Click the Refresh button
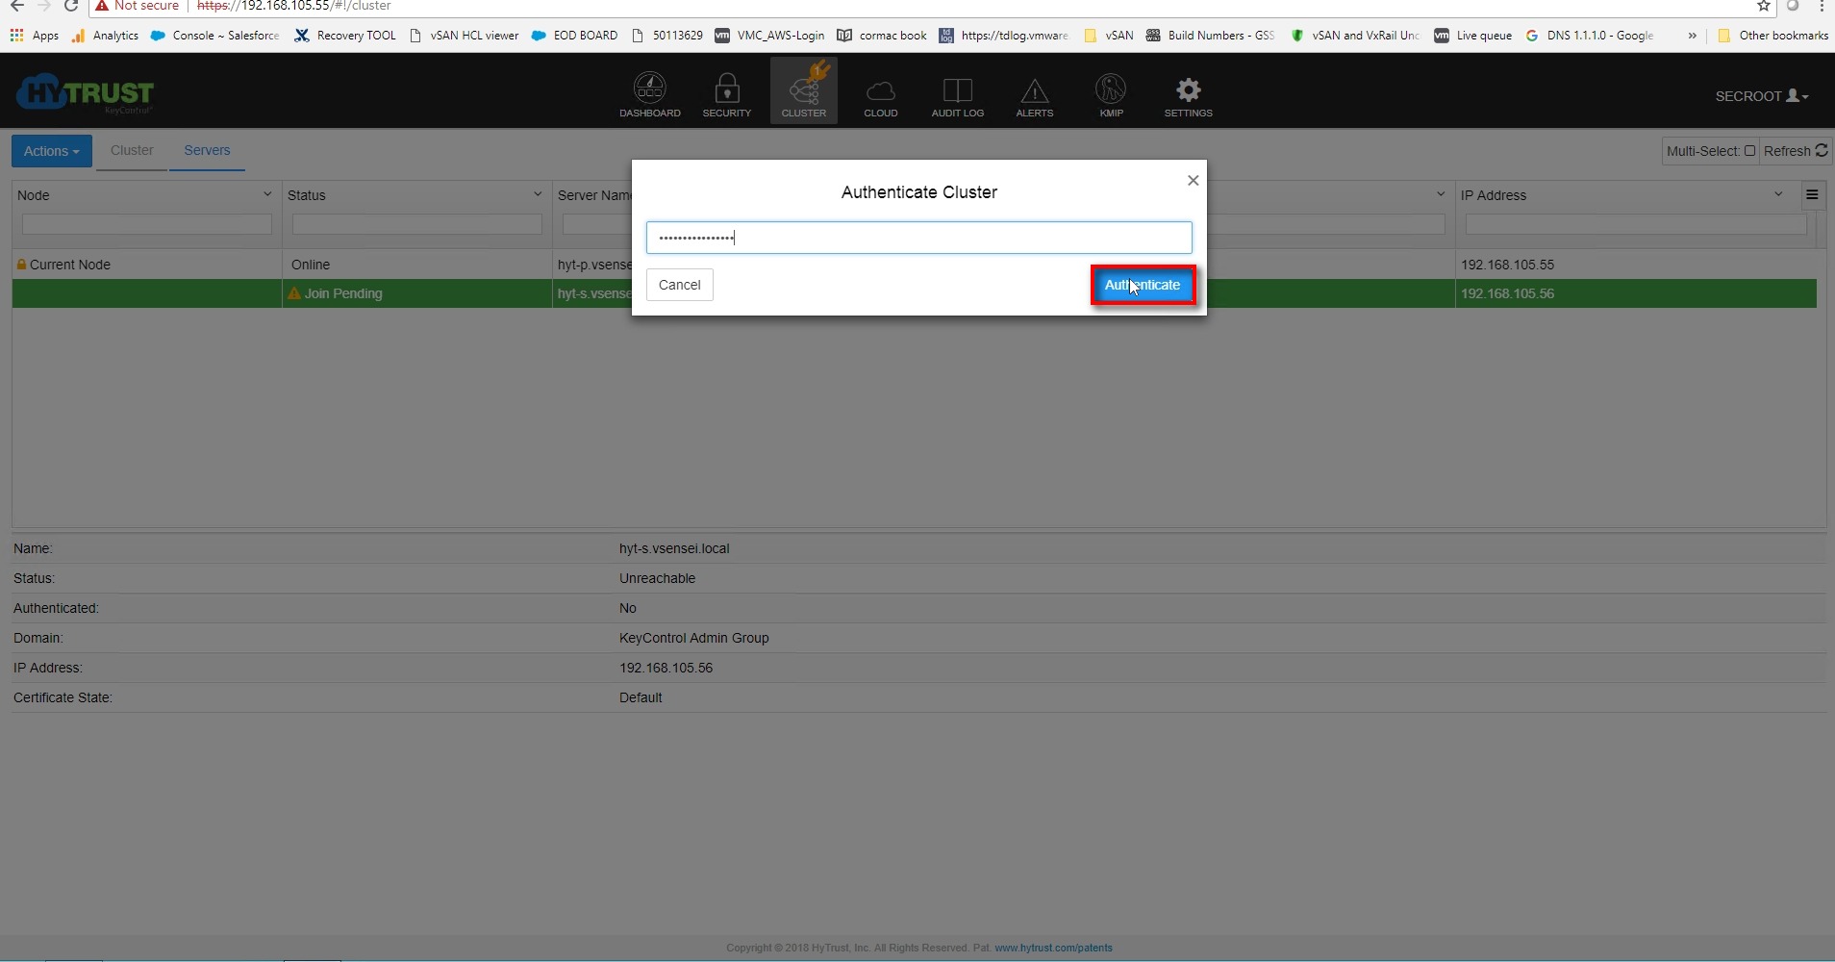The height and width of the screenshot is (962, 1835). coord(1795,151)
